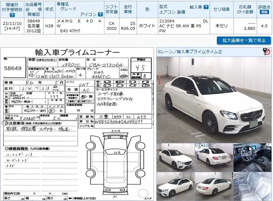This screenshot has width=273, height=201.
Task: Click year cell H28
Action: tap(49, 26)
